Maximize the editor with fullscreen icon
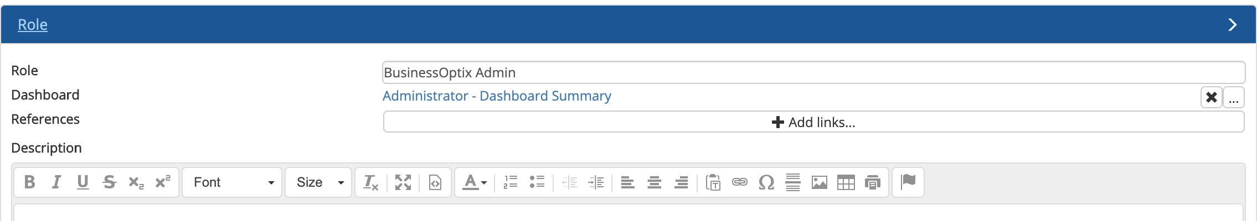The width and height of the screenshot is (1257, 221). tap(403, 182)
